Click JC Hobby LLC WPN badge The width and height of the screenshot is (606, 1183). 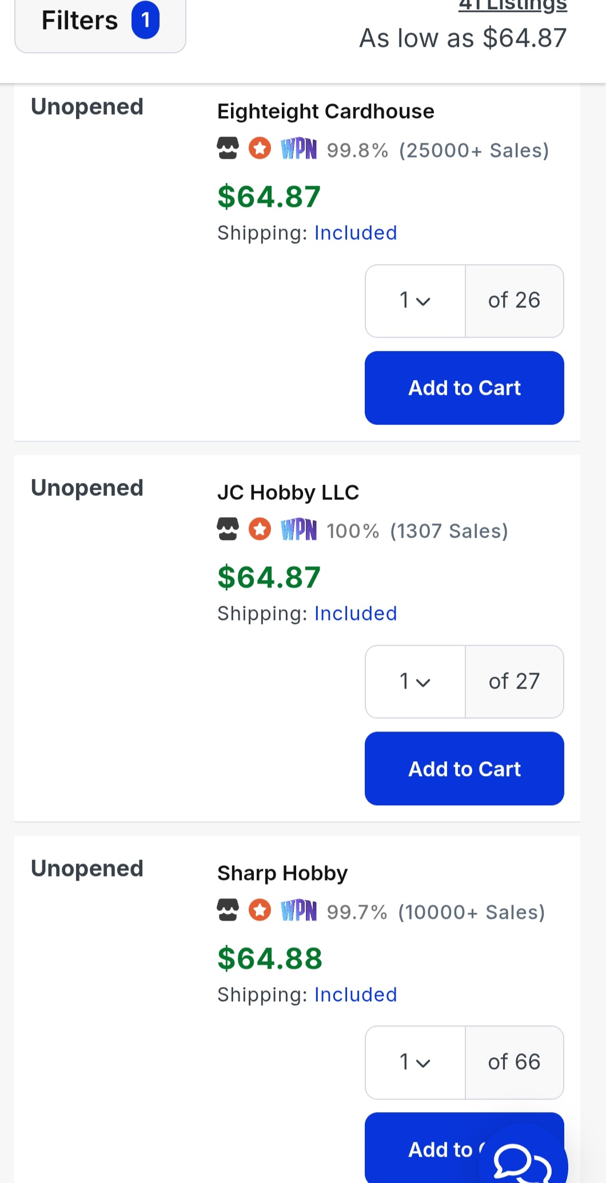(298, 530)
